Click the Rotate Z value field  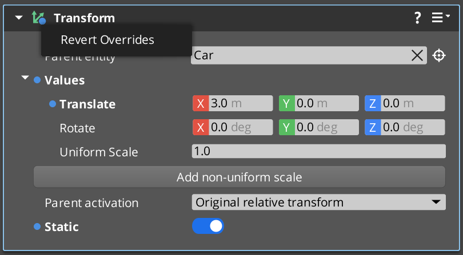point(410,127)
